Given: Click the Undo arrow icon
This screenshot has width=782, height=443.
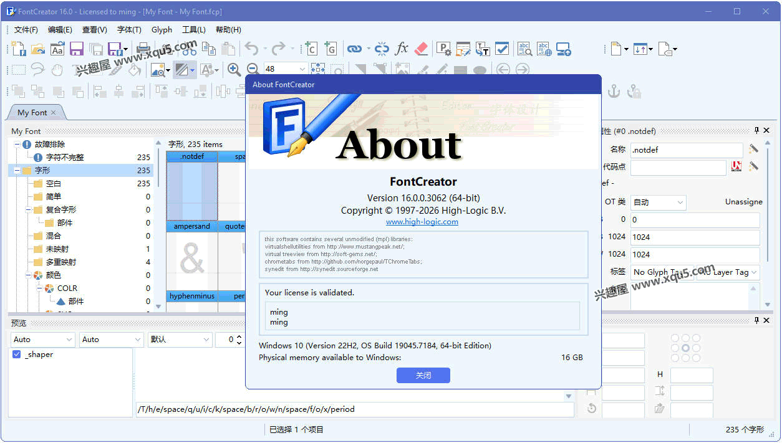Looking at the screenshot, I should (251, 49).
